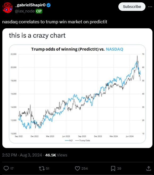Click the 2:52 PM Aug 3, 2024 timestamp
Image resolution: width=154 pixels, height=175 pixels.
22,155
